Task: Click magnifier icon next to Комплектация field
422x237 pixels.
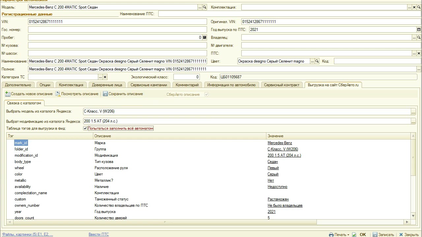Action: tap(419, 7)
